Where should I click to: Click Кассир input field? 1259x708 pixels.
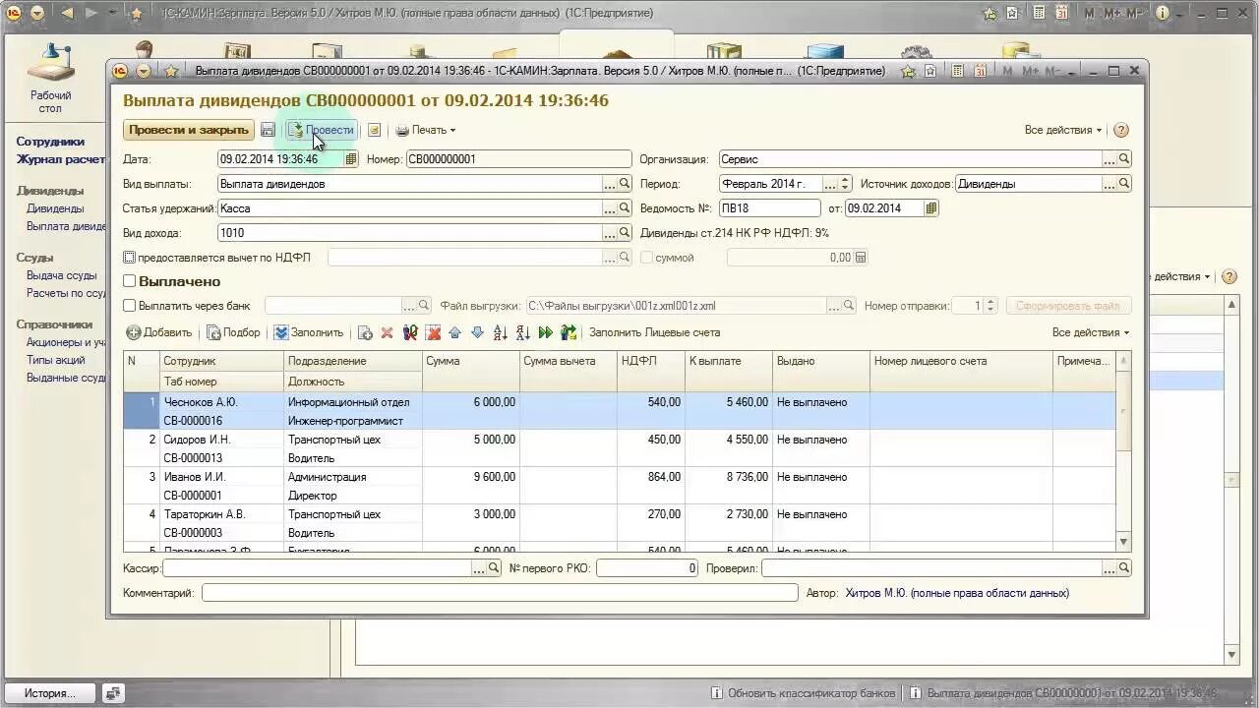point(317,568)
